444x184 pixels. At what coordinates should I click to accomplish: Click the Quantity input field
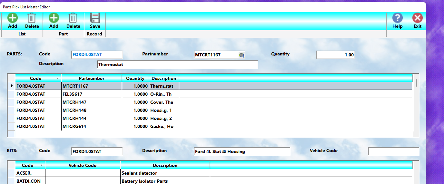[x=336, y=55]
